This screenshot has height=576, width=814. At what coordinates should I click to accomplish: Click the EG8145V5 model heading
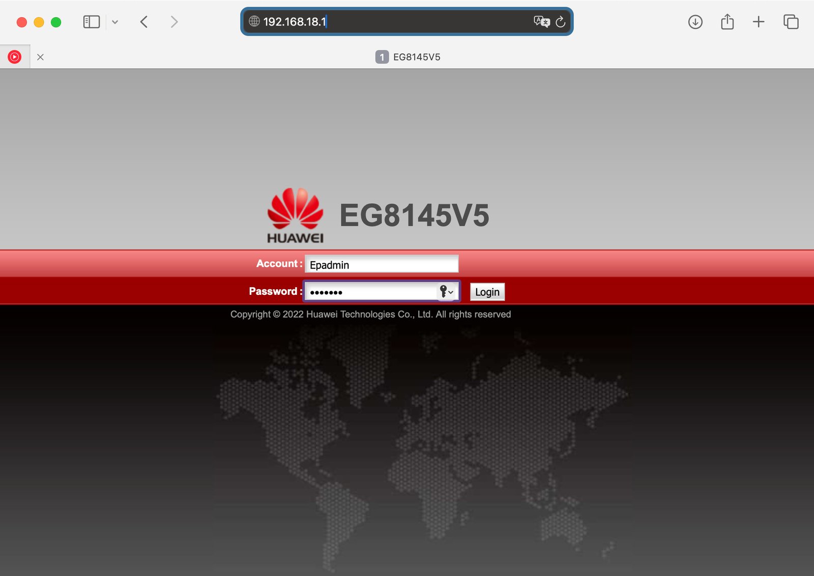414,216
